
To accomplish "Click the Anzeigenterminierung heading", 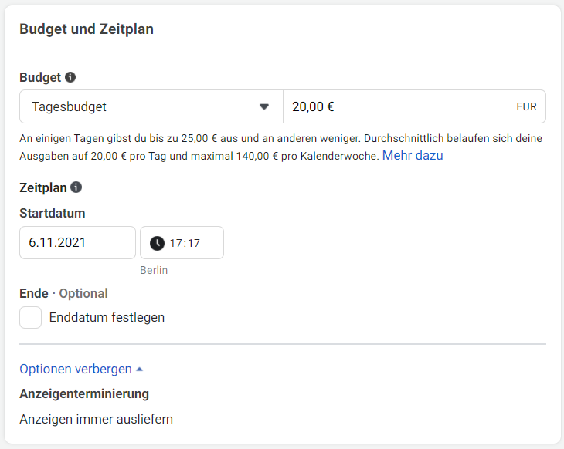I will click(x=84, y=393).
